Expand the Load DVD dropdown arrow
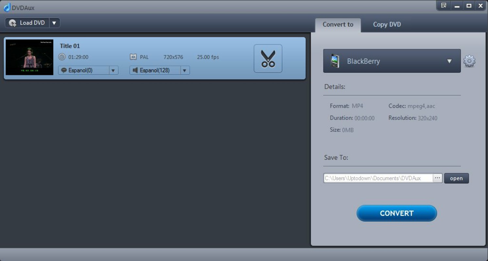Image resolution: width=488 pixels, height=261 pixels. (55, 23)
